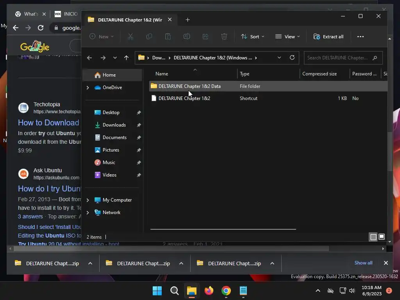Open Notepad from the taskbar
Viewport: 400px width, 300px height.
point(243,291)
